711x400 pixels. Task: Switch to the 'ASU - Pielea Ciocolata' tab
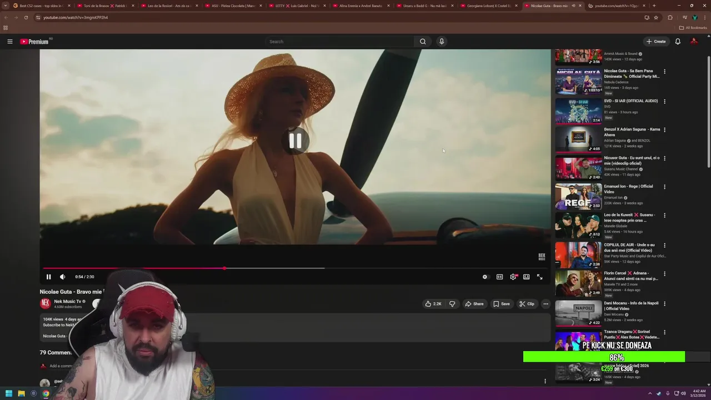[233, 6]
